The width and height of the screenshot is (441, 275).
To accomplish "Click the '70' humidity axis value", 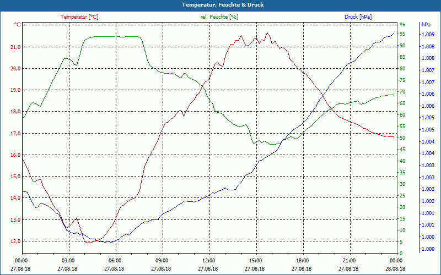I will coord(402,92).
